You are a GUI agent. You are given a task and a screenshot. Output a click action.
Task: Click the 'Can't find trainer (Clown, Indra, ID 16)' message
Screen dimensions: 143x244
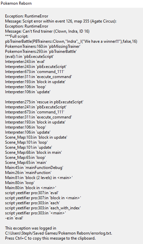coord(47,31)
